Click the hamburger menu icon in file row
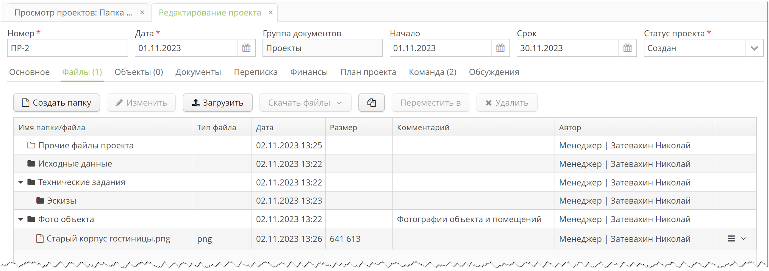This screenshot has height=271, width=769. click(731, 239)
